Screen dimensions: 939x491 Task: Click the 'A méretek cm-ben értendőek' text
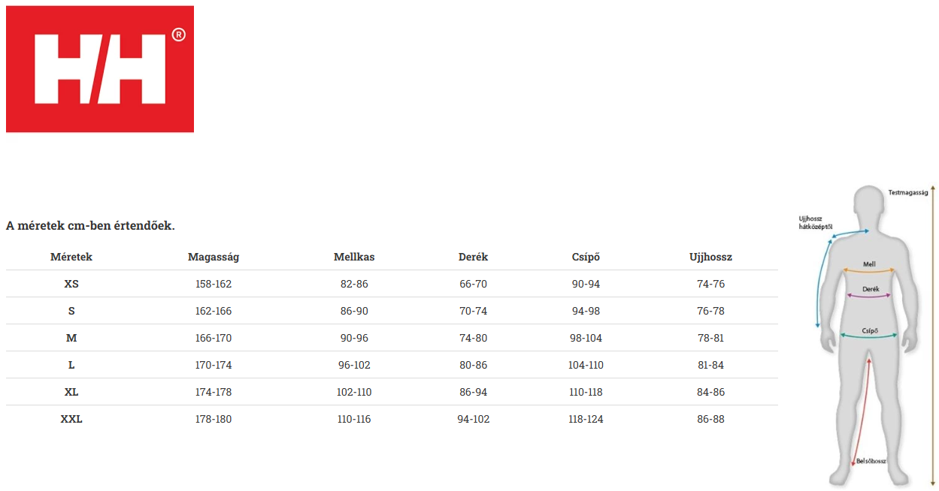[x=90, y=225]
